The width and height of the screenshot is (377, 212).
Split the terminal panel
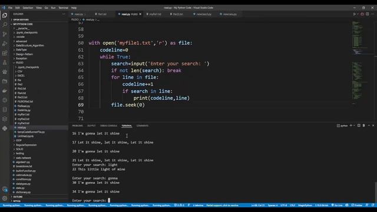[359, 125]
